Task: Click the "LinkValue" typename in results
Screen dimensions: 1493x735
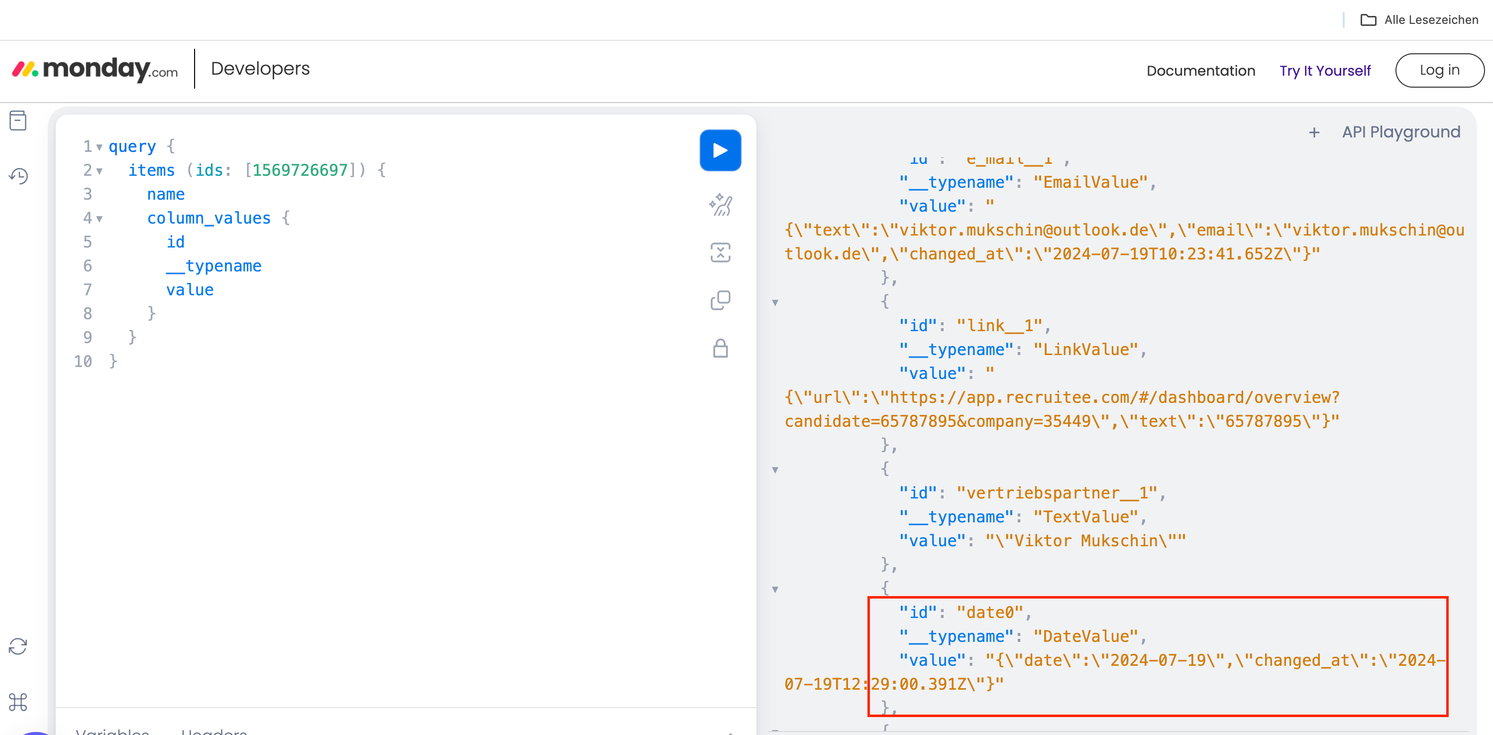Action: (x=1085, y=349)
